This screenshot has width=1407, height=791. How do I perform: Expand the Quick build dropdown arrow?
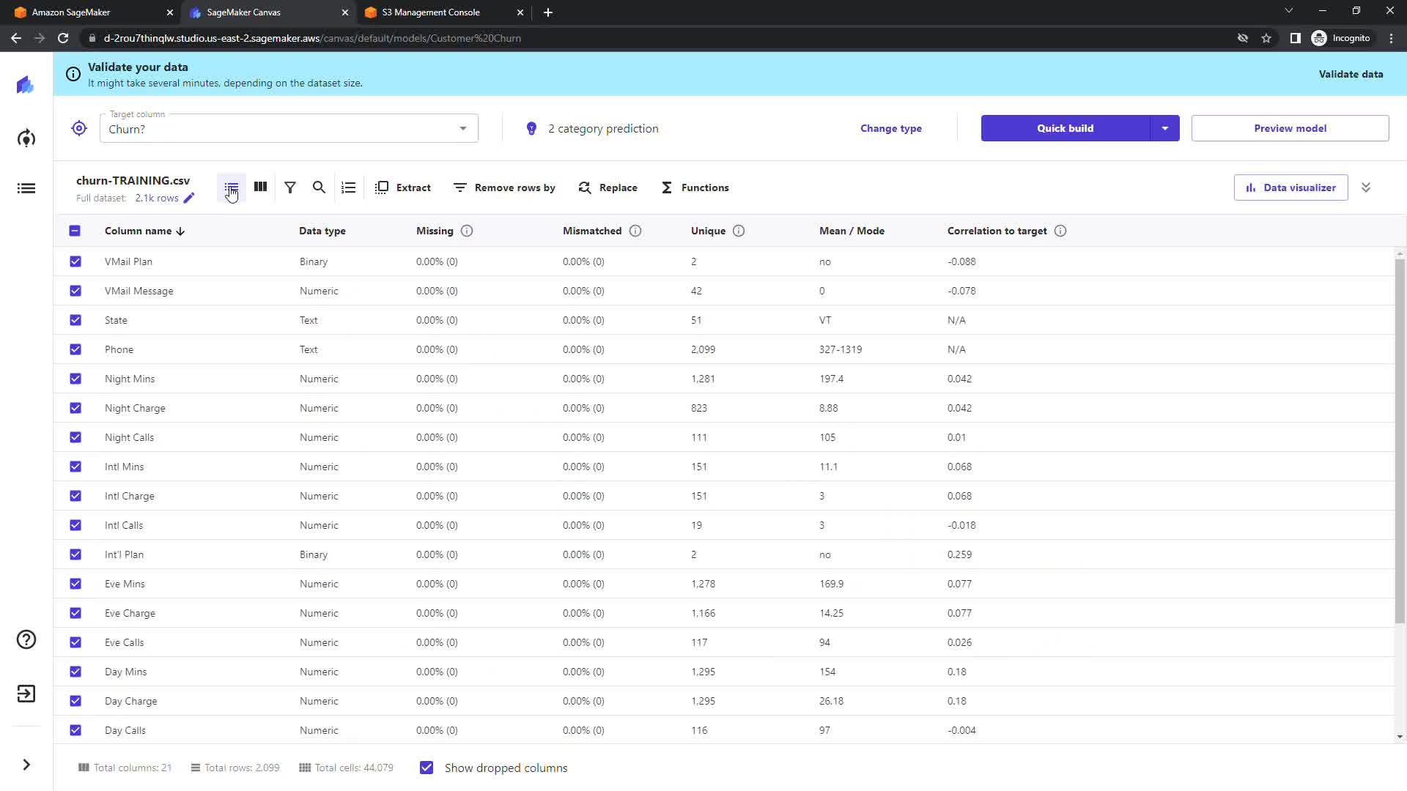coord(1164,128)
